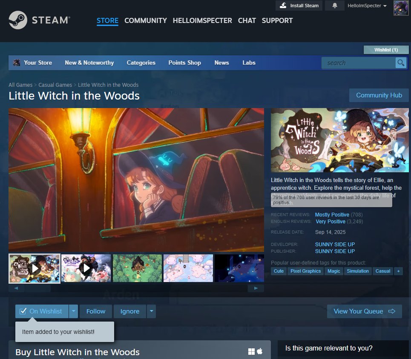This screenshot has width=411, height=359.
Task: Open the Points Shop tab
Action: point(184,63)
